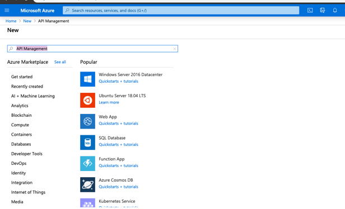Viewport: 345px width, 209px height.
Task: Select Integration category
Action: [x=22, y=183]
